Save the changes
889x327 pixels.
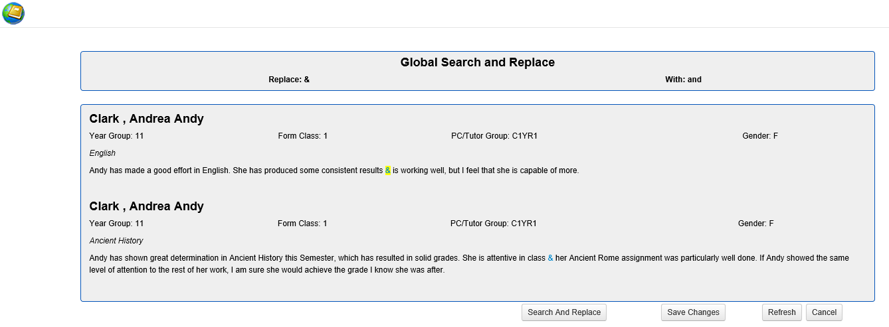pos(693,312)
